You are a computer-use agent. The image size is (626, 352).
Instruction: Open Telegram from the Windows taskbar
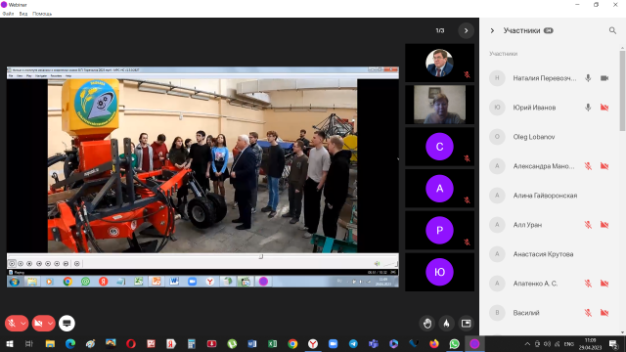click(x=353, y=343)
